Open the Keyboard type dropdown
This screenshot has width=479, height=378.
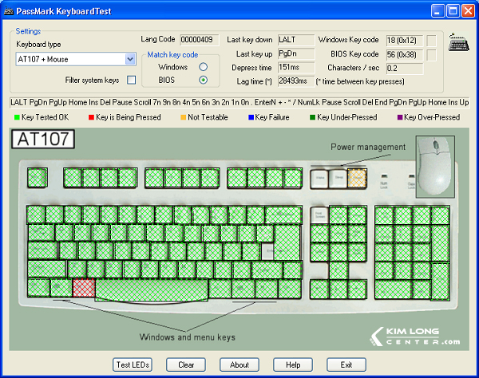click(131, 59)
